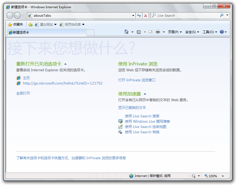Click IE icon beside go.microsoft.com link
The image size is (237, 186).
pyautogui.click(x=19, y=83)
